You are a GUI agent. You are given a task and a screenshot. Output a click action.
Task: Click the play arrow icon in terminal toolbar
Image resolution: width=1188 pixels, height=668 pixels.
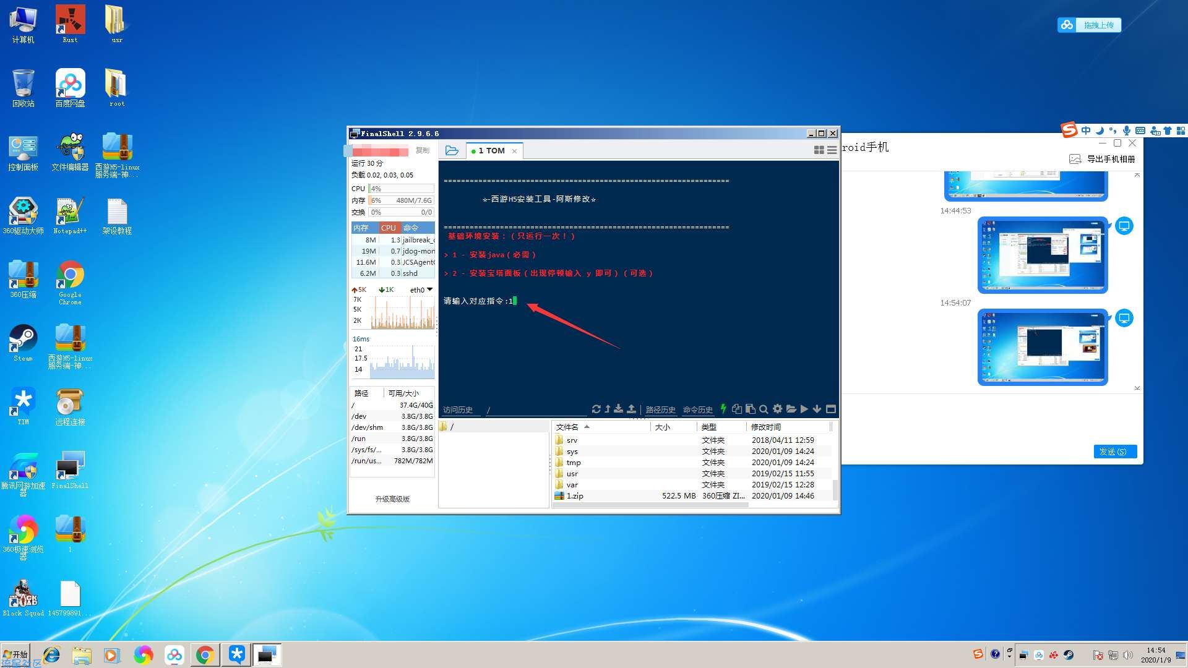804,409
